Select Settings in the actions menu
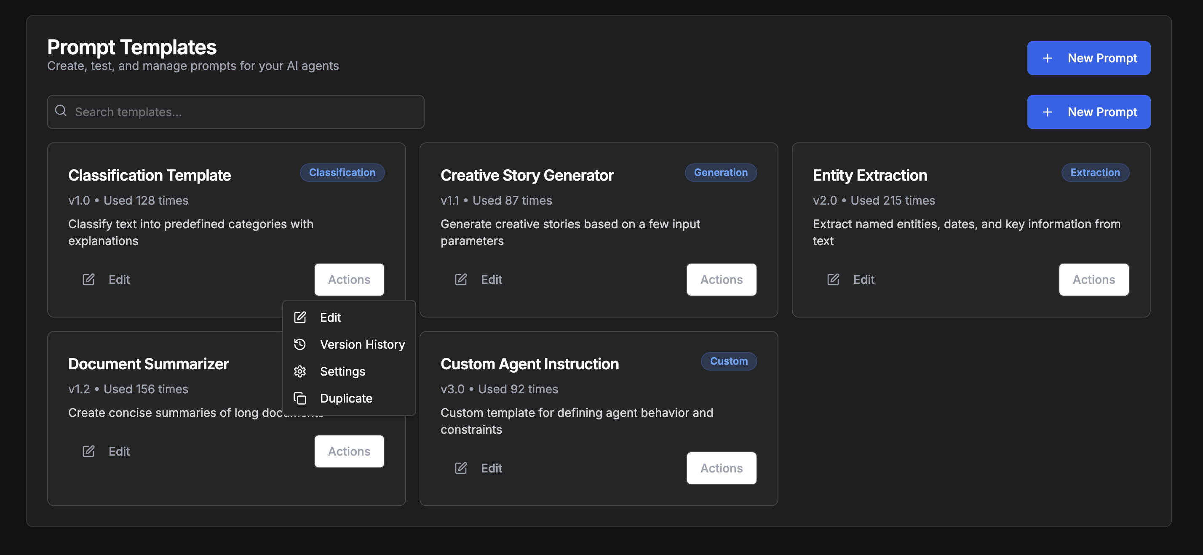The image size is (1203, 555). click(x=342, y=371)
